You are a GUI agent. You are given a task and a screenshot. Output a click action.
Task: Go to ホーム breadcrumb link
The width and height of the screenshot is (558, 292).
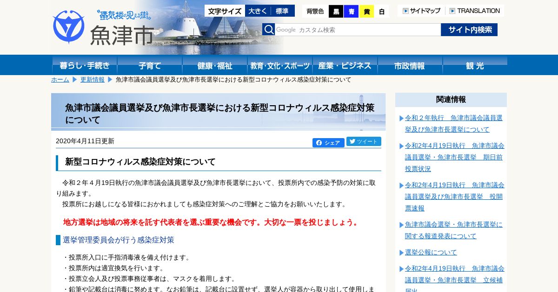pyautogui.click(x=60, y=80)
